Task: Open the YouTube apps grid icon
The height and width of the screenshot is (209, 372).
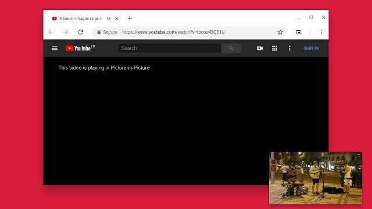Action: tap(274, 48)
